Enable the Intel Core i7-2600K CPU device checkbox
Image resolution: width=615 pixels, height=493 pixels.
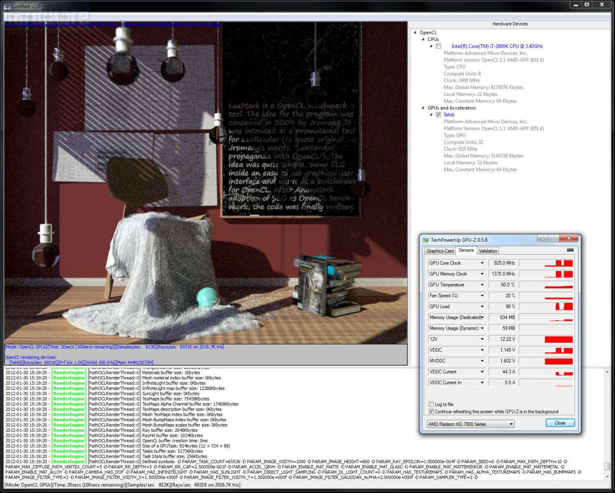438,46
